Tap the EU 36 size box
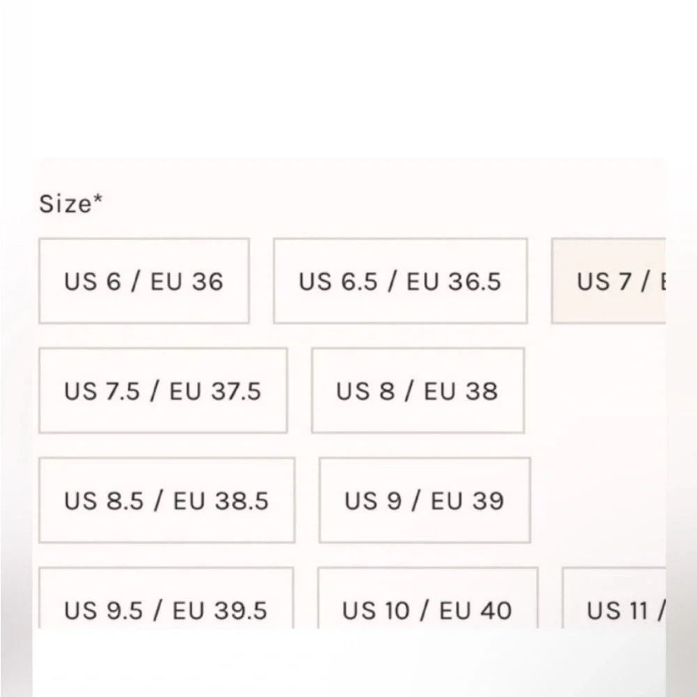This screenshot has height=697, width=697. point(144,281)
